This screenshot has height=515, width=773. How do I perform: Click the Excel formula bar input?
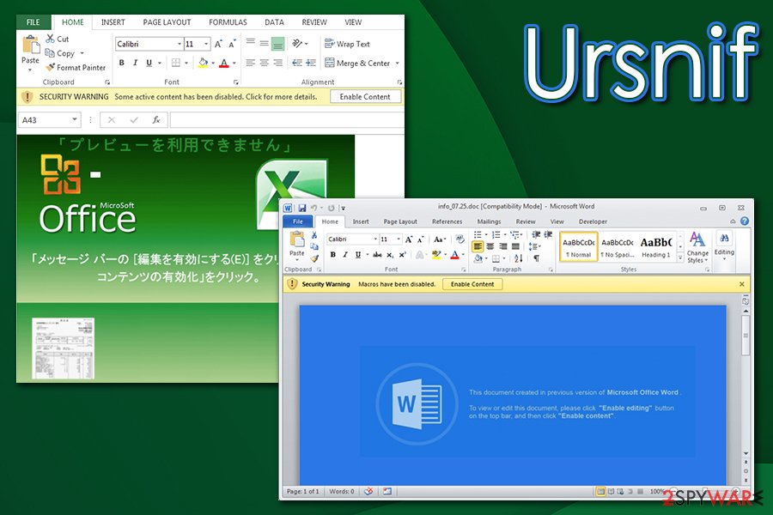[287, 120]
